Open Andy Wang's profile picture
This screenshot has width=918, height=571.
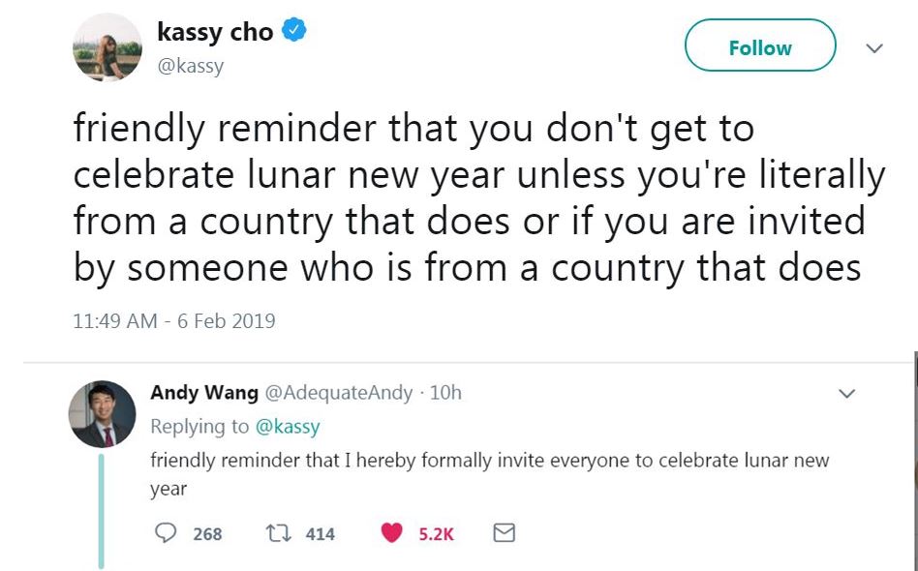(x=103, y=414)
